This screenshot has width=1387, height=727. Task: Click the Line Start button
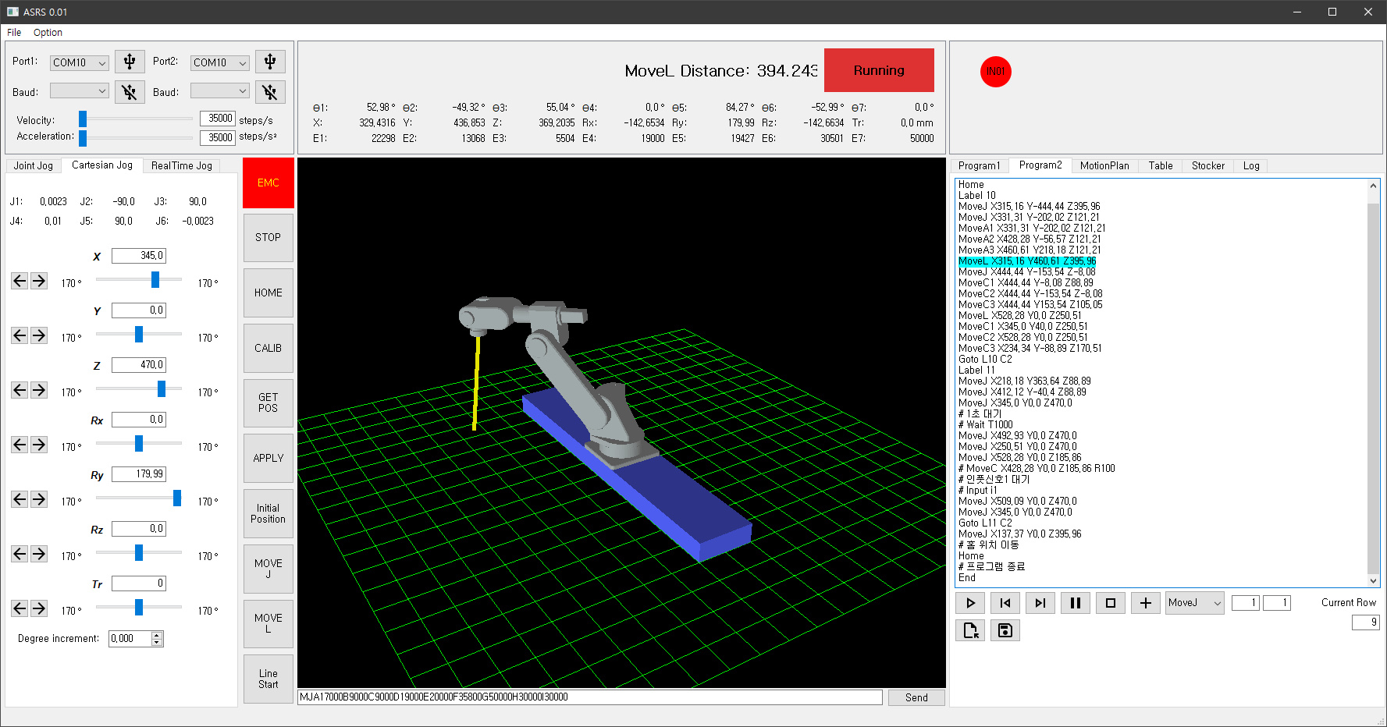(269, 679)
